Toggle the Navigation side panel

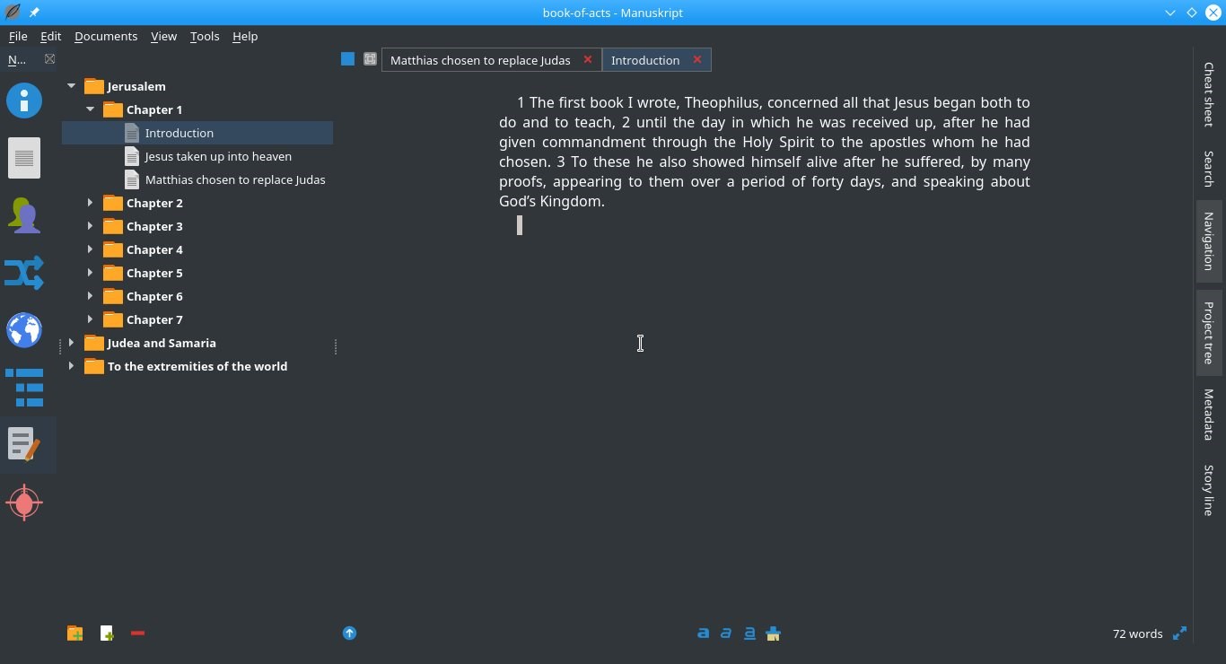point(1209,240)
